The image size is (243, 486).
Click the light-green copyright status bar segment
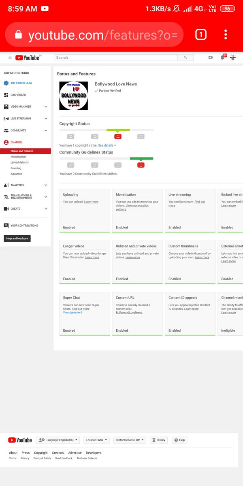(x=118, y=130)
